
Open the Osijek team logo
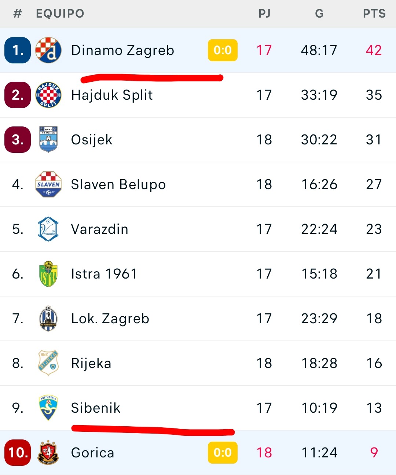[48, 140]
